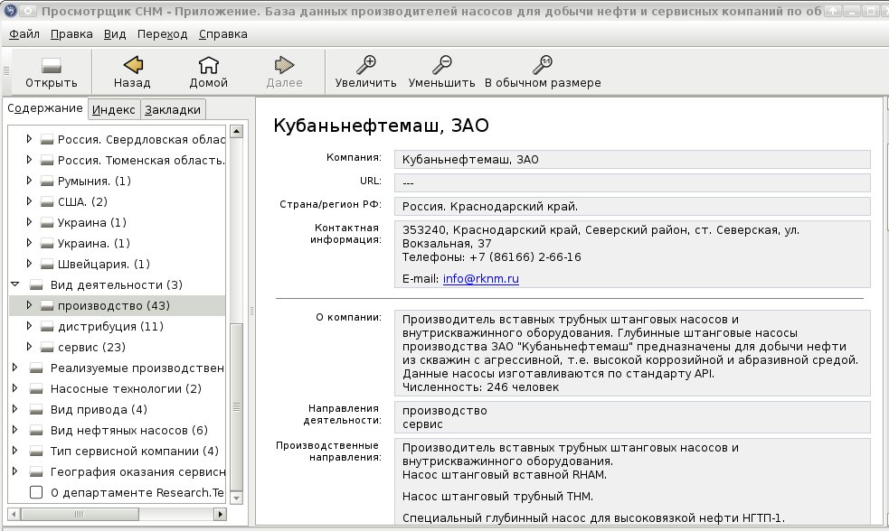Image resolution: width=889 pixels, height=531 pixels.
Task: Click the Телефоны: +7 (86166) 2-66-16 line
Action: point(492,257)
